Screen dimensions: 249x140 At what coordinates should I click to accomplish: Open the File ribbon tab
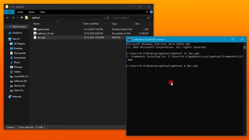(x=9, y=12)
